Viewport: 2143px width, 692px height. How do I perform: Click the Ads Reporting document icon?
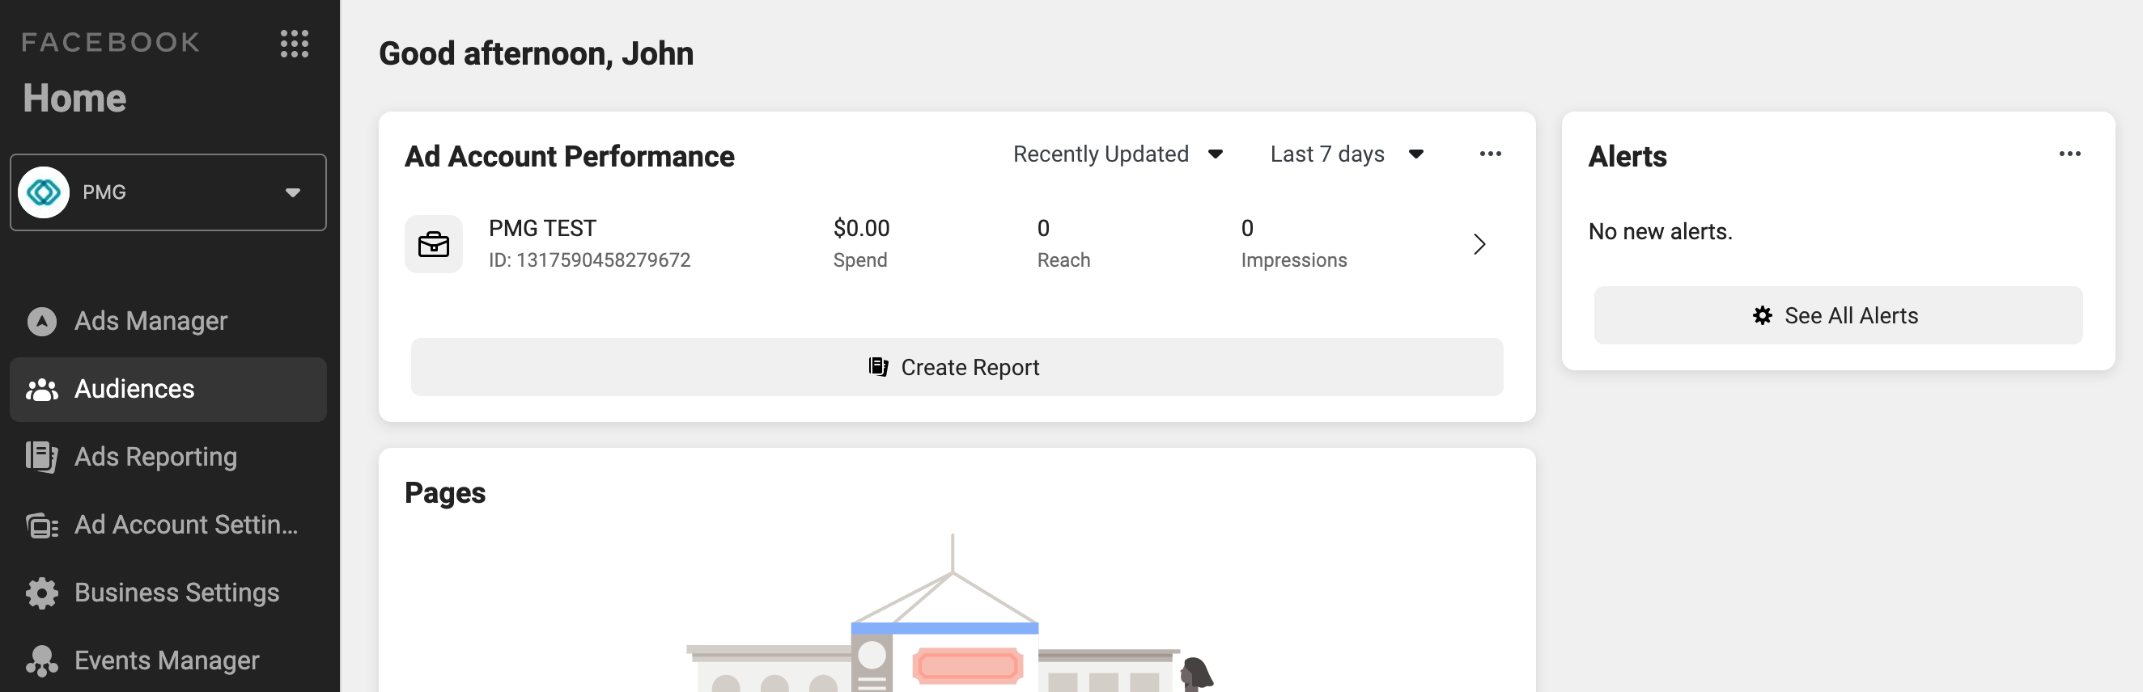41,457
